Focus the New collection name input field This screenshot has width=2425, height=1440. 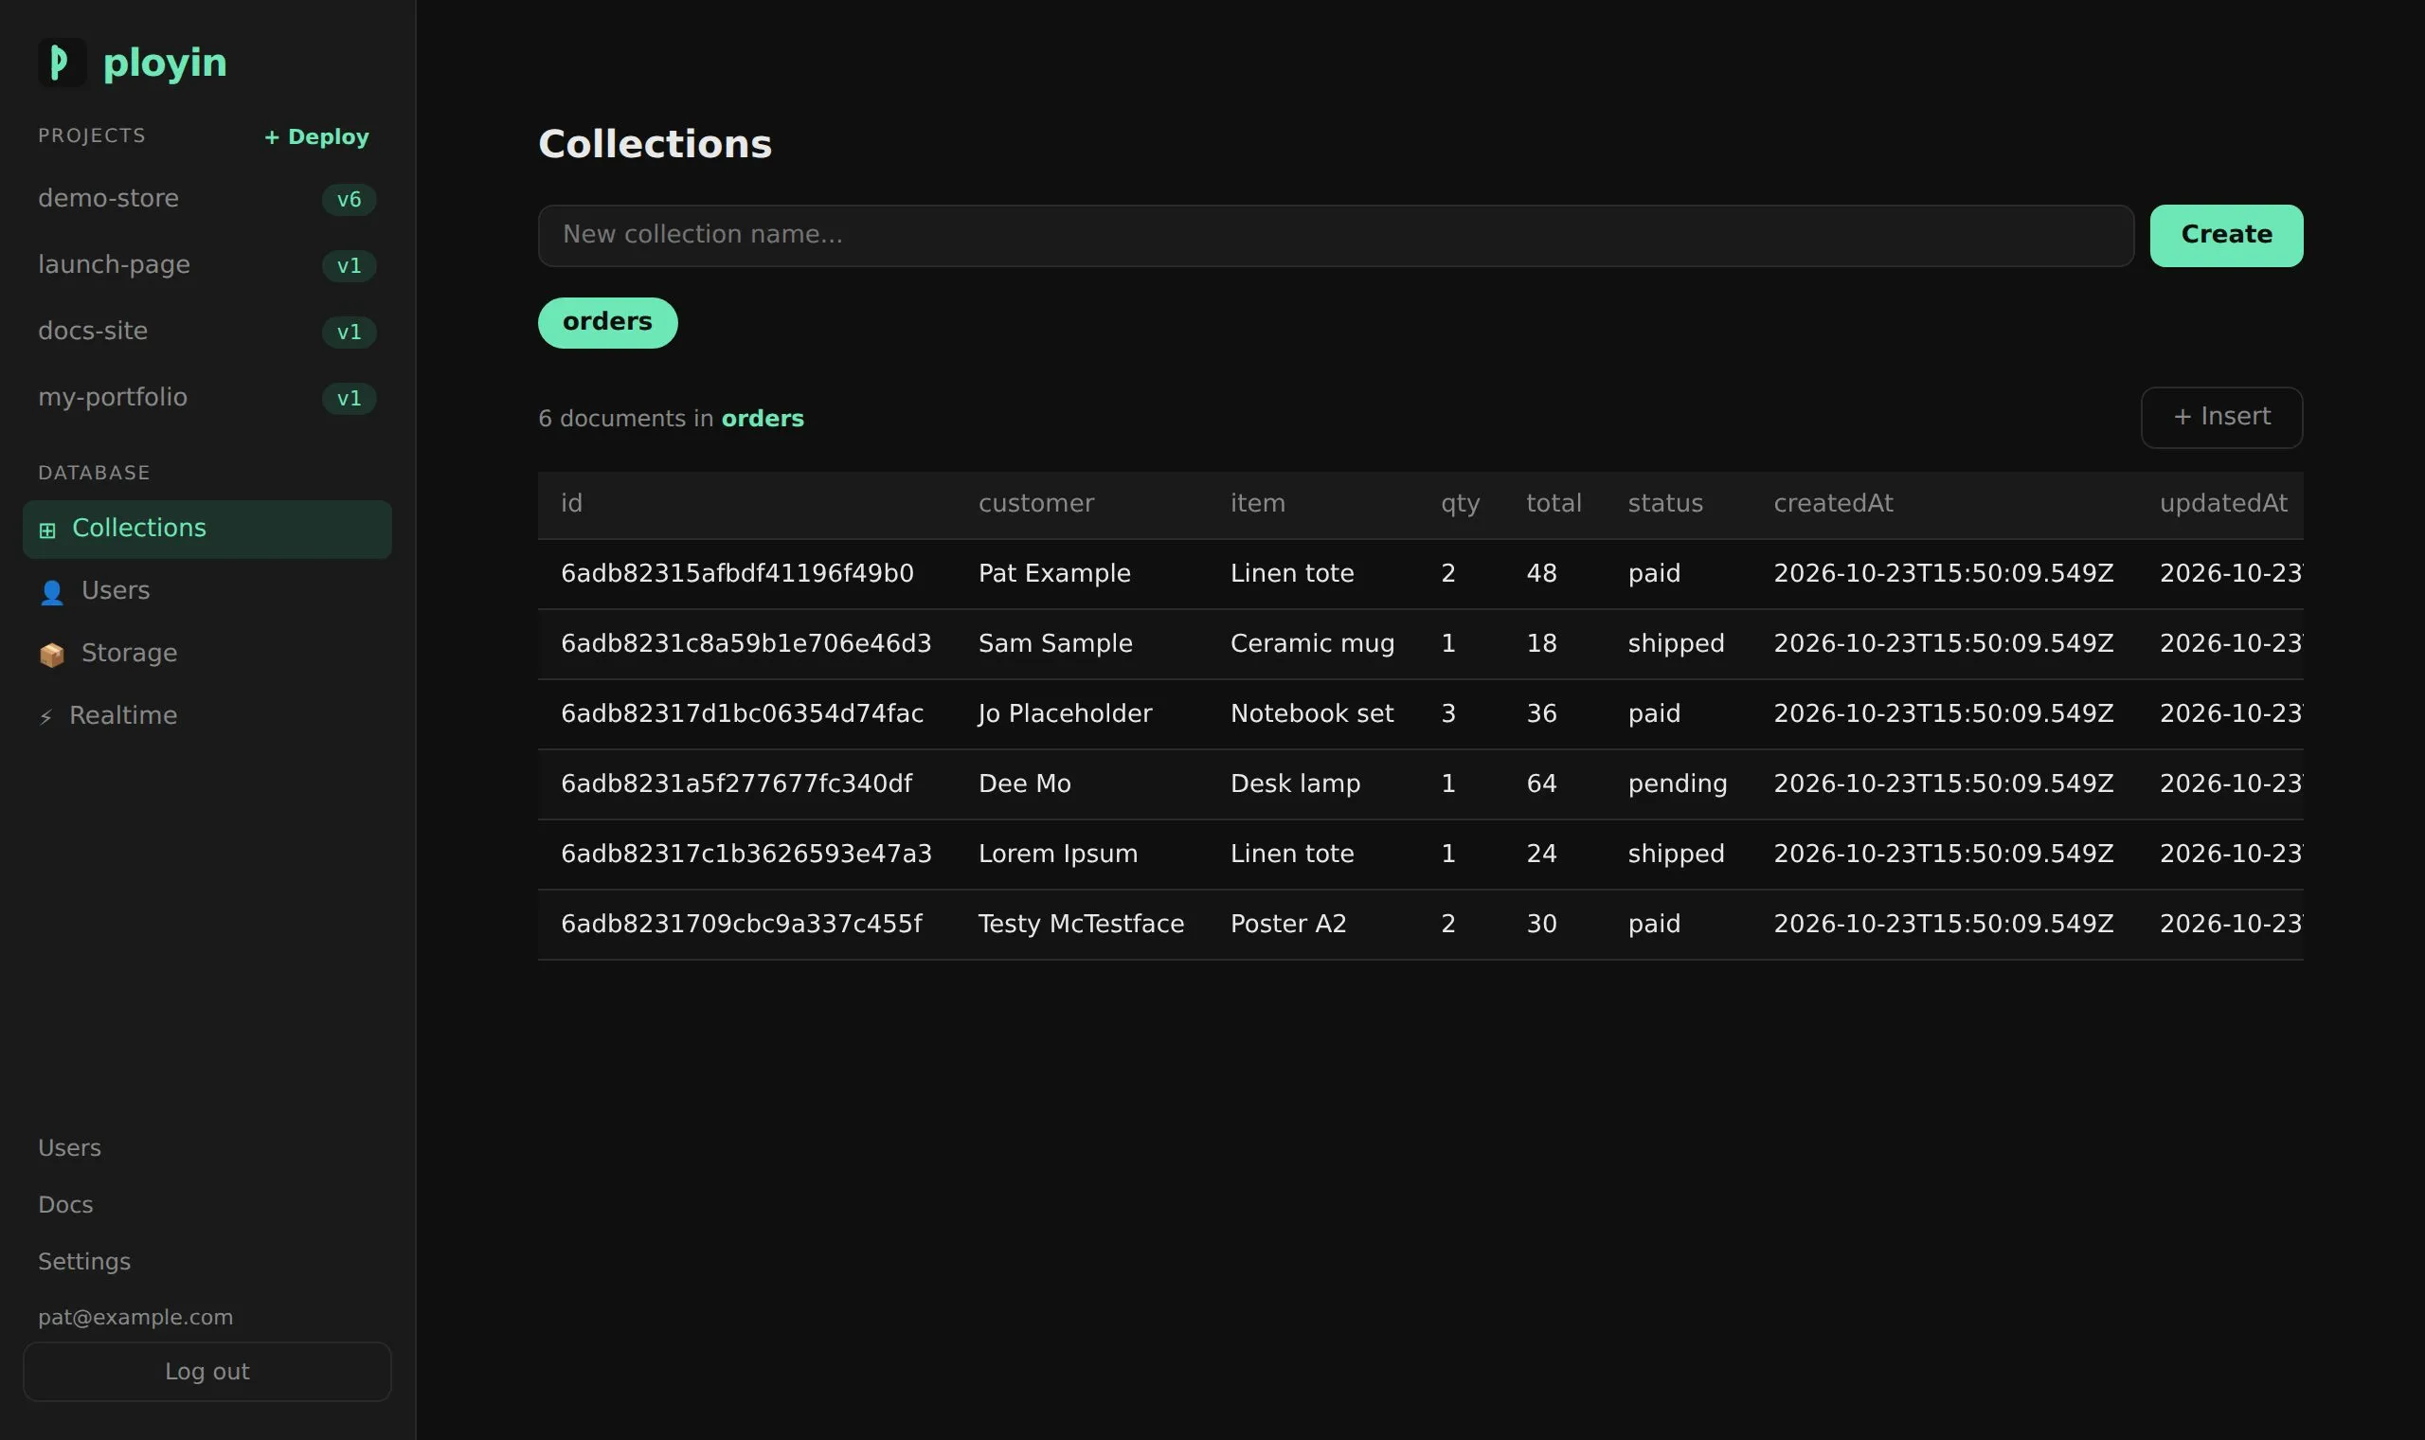point(1336,236)
